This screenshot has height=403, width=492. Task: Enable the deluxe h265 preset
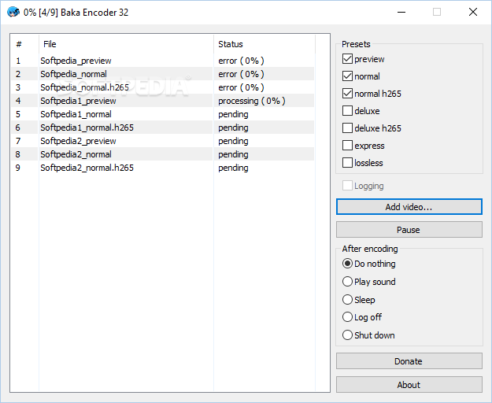[347, 128]
